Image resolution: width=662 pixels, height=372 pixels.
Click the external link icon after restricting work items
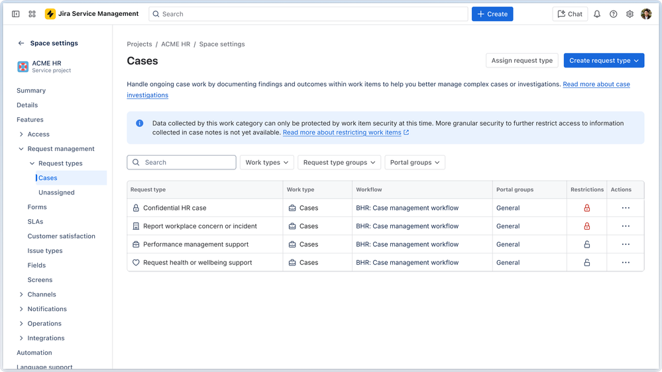point(406,132)
